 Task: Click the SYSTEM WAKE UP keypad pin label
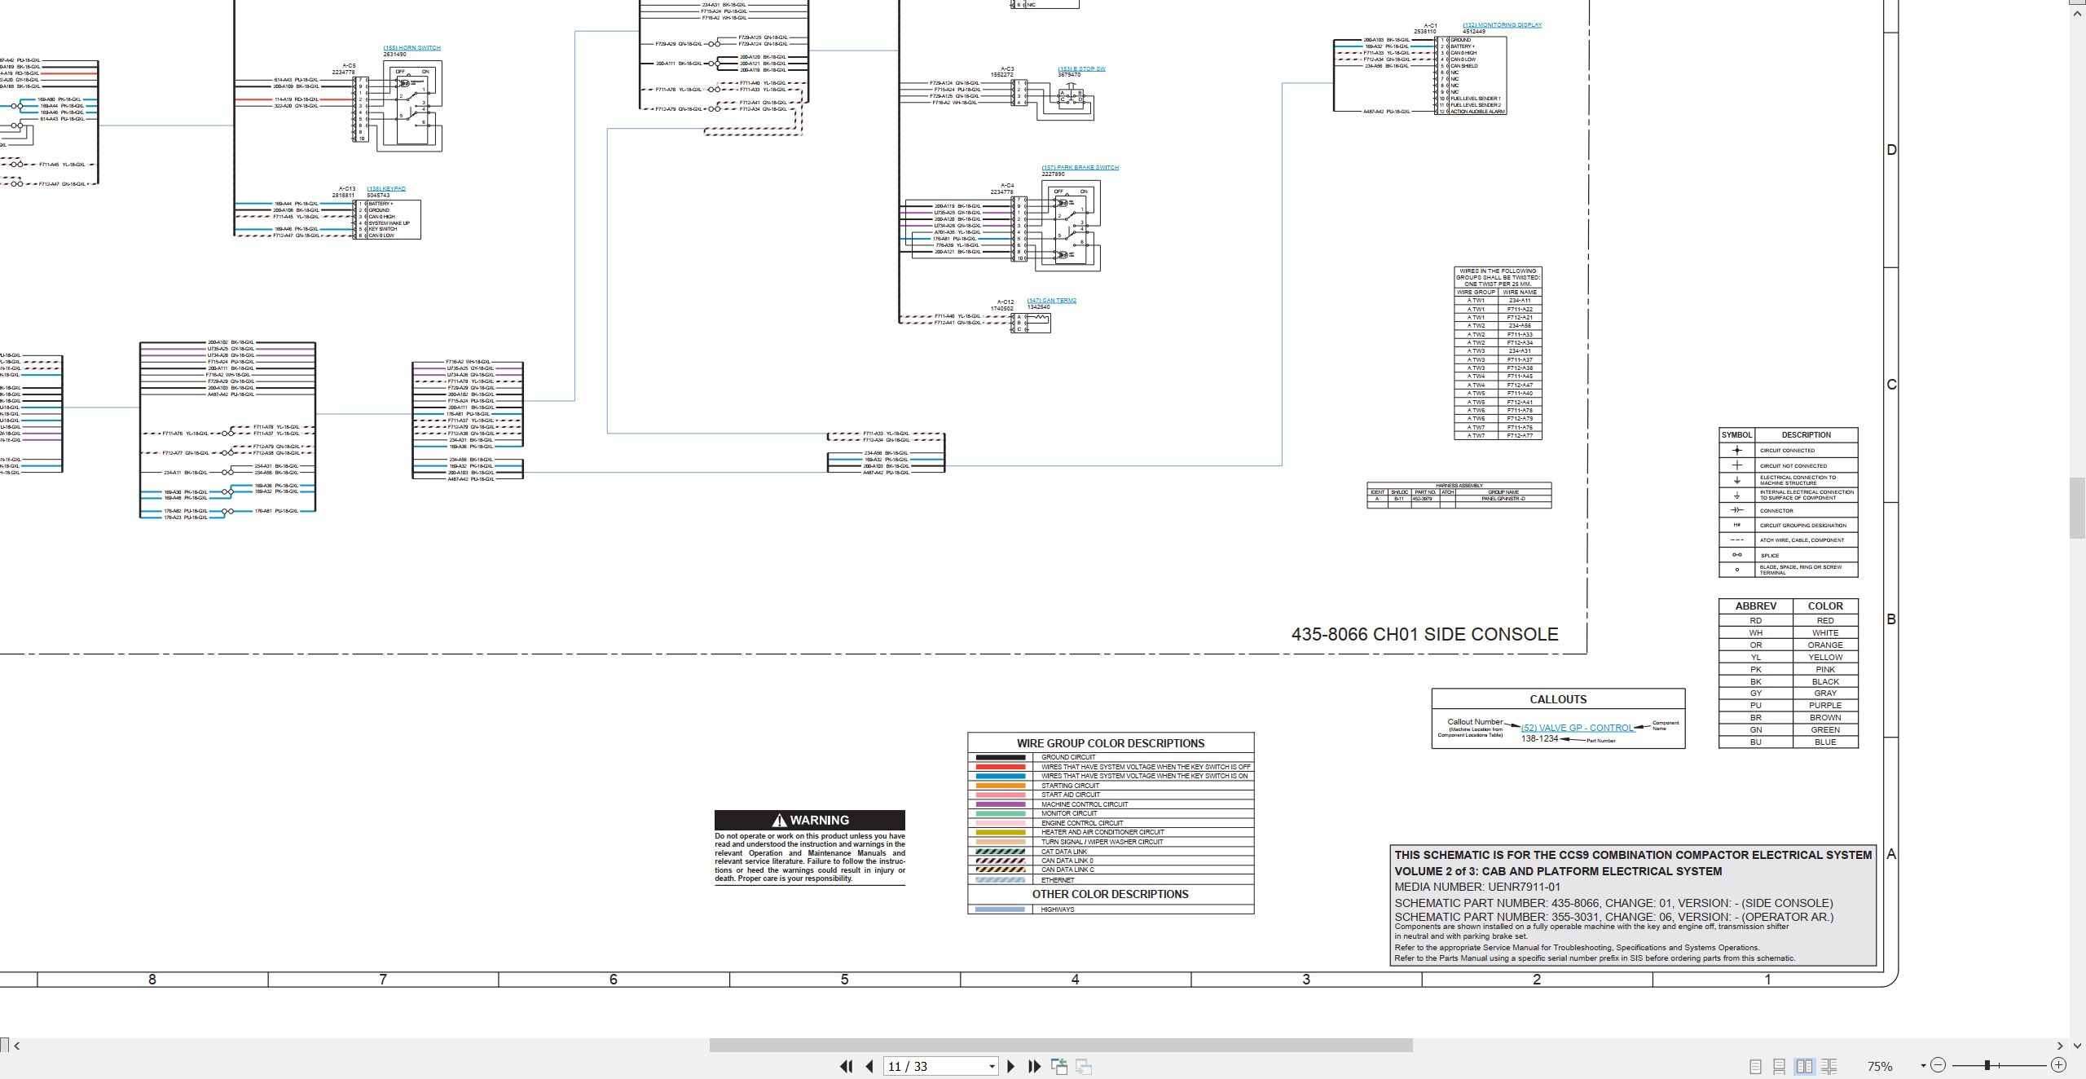(389, 223)
